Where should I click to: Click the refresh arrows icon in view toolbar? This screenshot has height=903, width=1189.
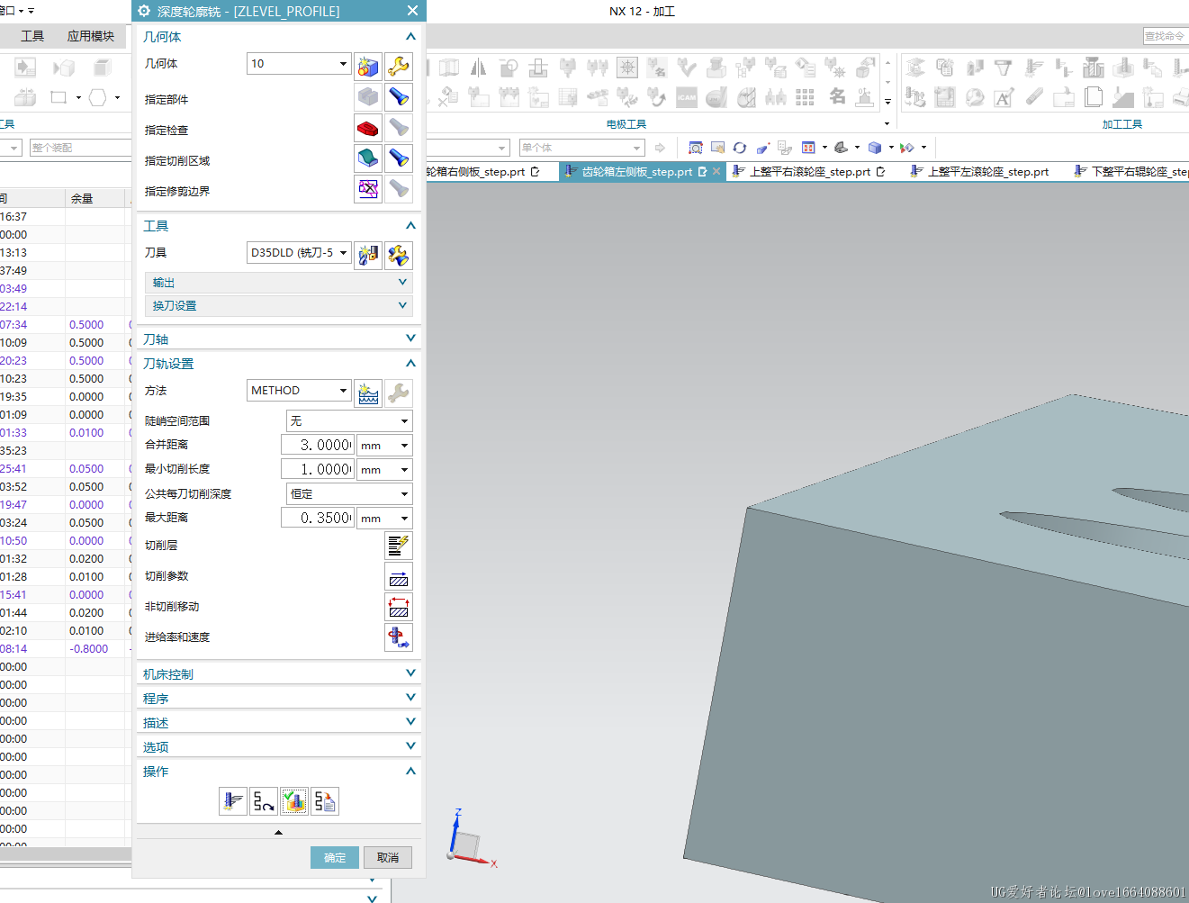click(740, 148)
